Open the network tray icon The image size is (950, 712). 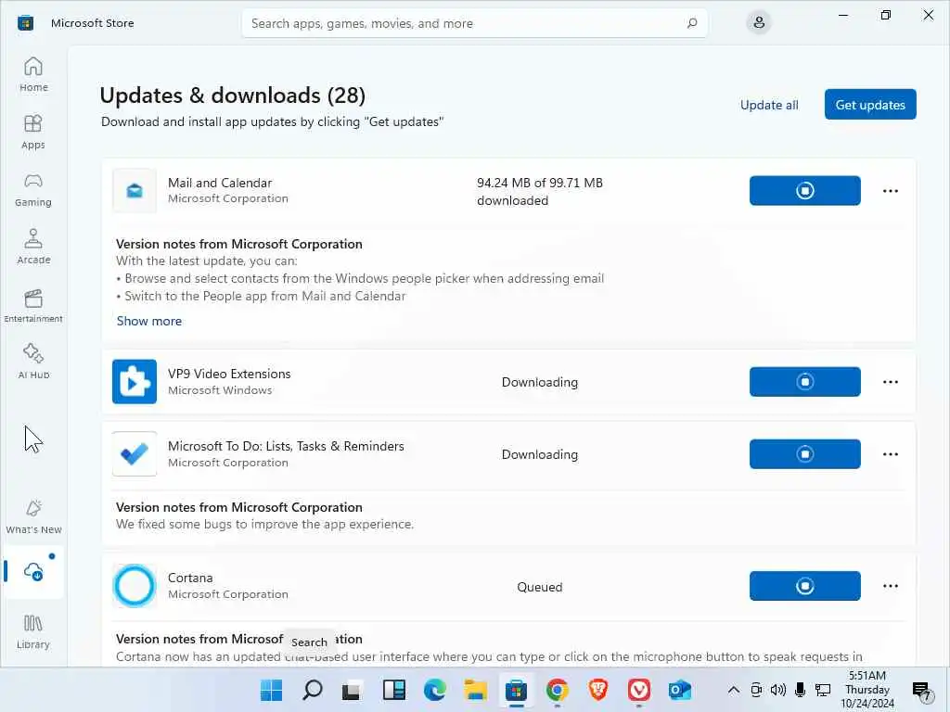point(823,690)
